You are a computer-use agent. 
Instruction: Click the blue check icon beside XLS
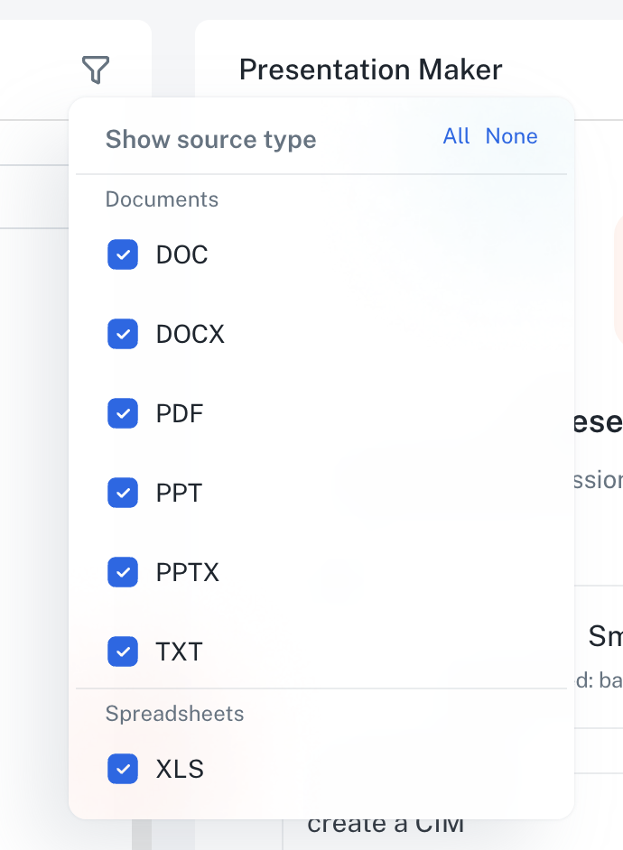(x=123, y=769)
